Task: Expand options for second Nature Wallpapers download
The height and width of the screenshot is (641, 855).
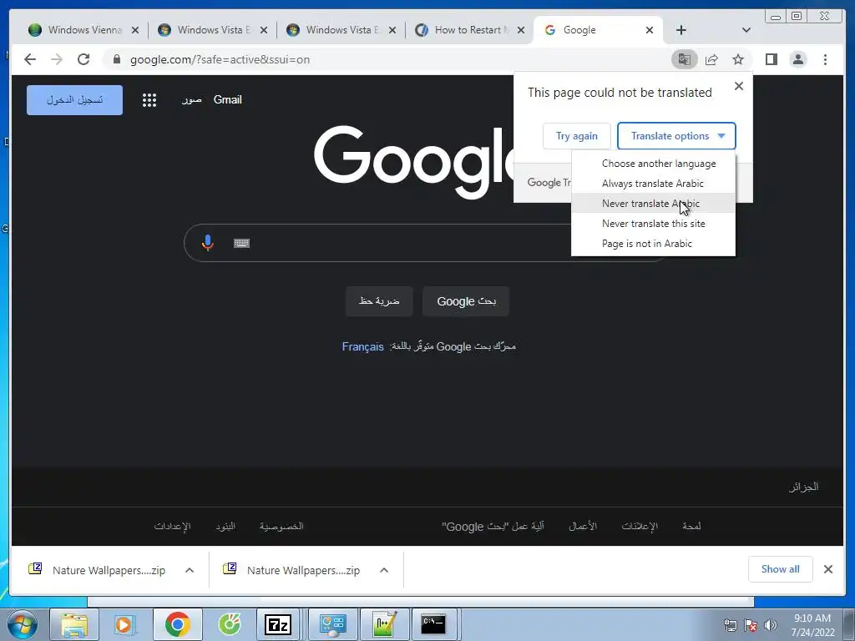Action: (x=384, y=570)
